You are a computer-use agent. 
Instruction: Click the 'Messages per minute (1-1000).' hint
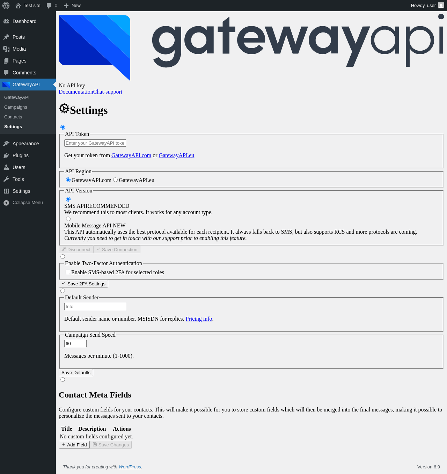99,356
